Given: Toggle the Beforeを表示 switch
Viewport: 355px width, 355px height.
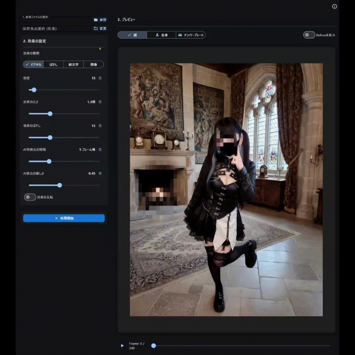Looking at the screenshot, I should pyautogui.click(x=309, y=35).
